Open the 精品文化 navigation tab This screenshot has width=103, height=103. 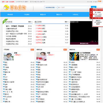[59, 15]
